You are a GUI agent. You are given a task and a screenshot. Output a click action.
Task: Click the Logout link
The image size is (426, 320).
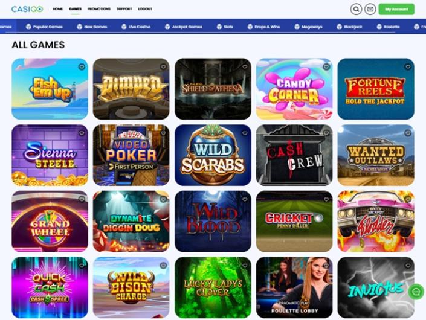point(145,9)
